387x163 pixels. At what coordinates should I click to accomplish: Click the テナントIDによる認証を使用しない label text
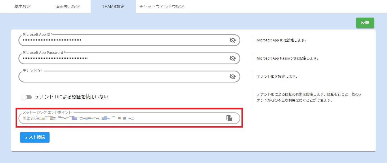tap(72, 97)
